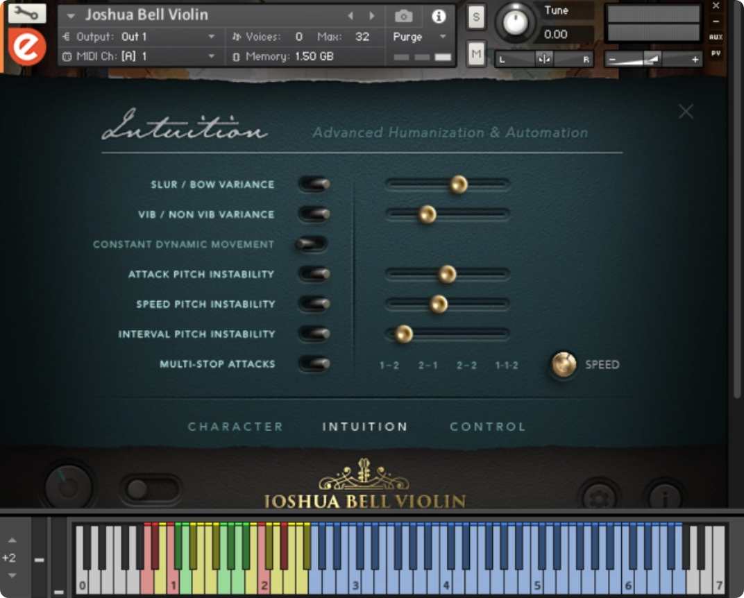Click the Speed Pitch Instability slider knob
This screenshot has height=598, width=744.
438,304
